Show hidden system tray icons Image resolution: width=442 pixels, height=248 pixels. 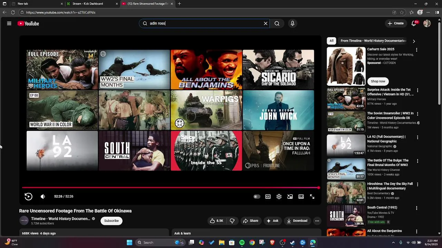pos(393,242)
